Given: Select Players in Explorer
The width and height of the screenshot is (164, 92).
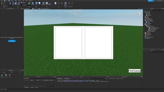Looking at the screenshot, I should tap(147, 16).
